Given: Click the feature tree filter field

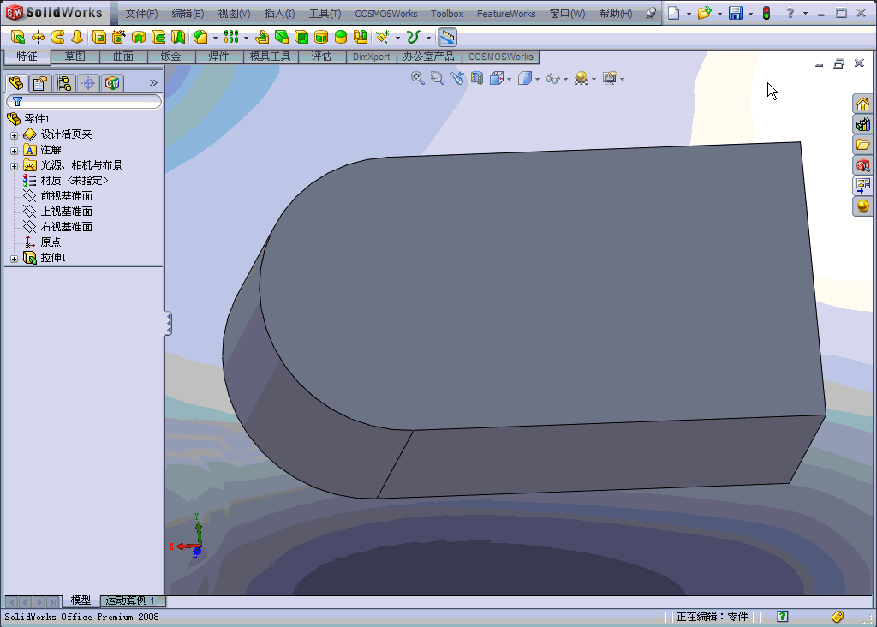Looking at the screenshot, I should [86, 101].
